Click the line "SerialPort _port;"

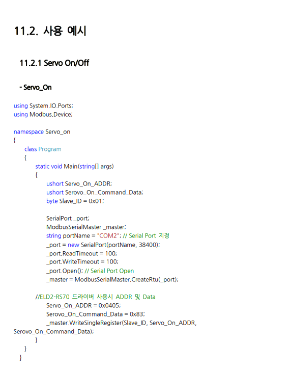68,219
